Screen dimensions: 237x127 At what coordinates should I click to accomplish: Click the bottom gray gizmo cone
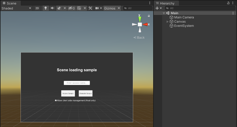tap(140, 29)
